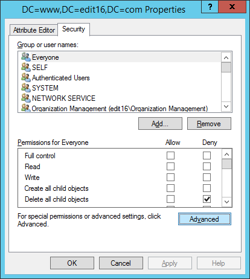The width and height of the screenshot is (250, 279).
Task: Select the Everyone entry text
Action: (45, 57)
